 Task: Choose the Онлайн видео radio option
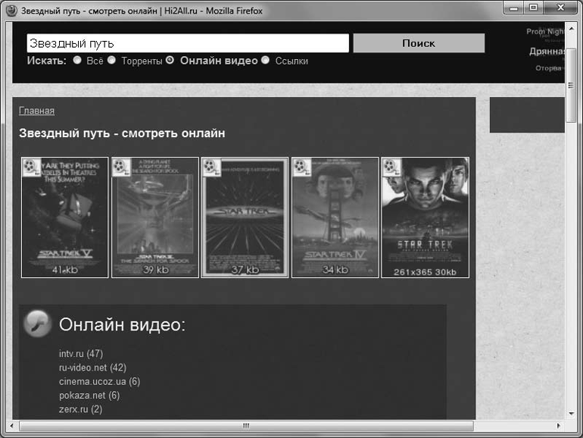pyautogui.click(x=170, y=61)
